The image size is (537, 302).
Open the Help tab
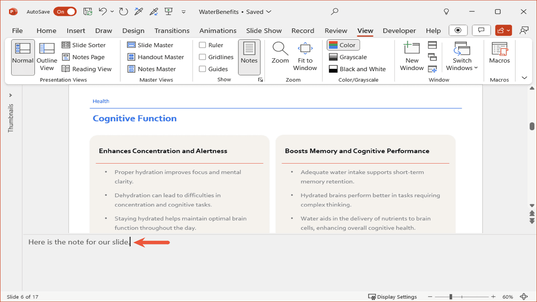pyautogui.click(x=433, y=30)
